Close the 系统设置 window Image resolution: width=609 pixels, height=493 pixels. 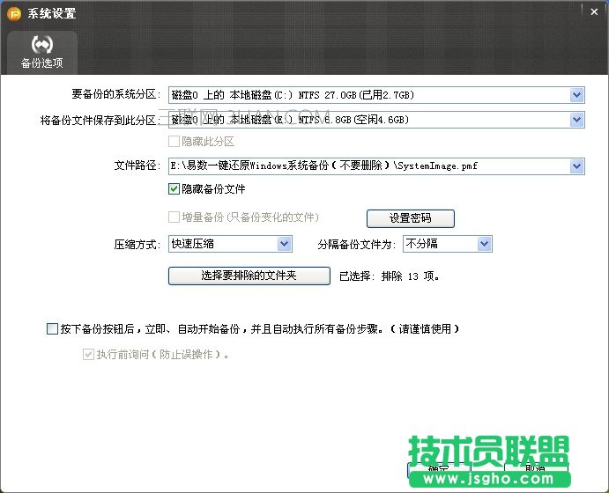[x=597, y=11]
